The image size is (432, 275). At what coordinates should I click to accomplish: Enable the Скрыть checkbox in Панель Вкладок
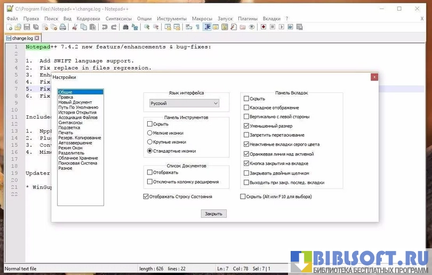[x=246, y=99]
